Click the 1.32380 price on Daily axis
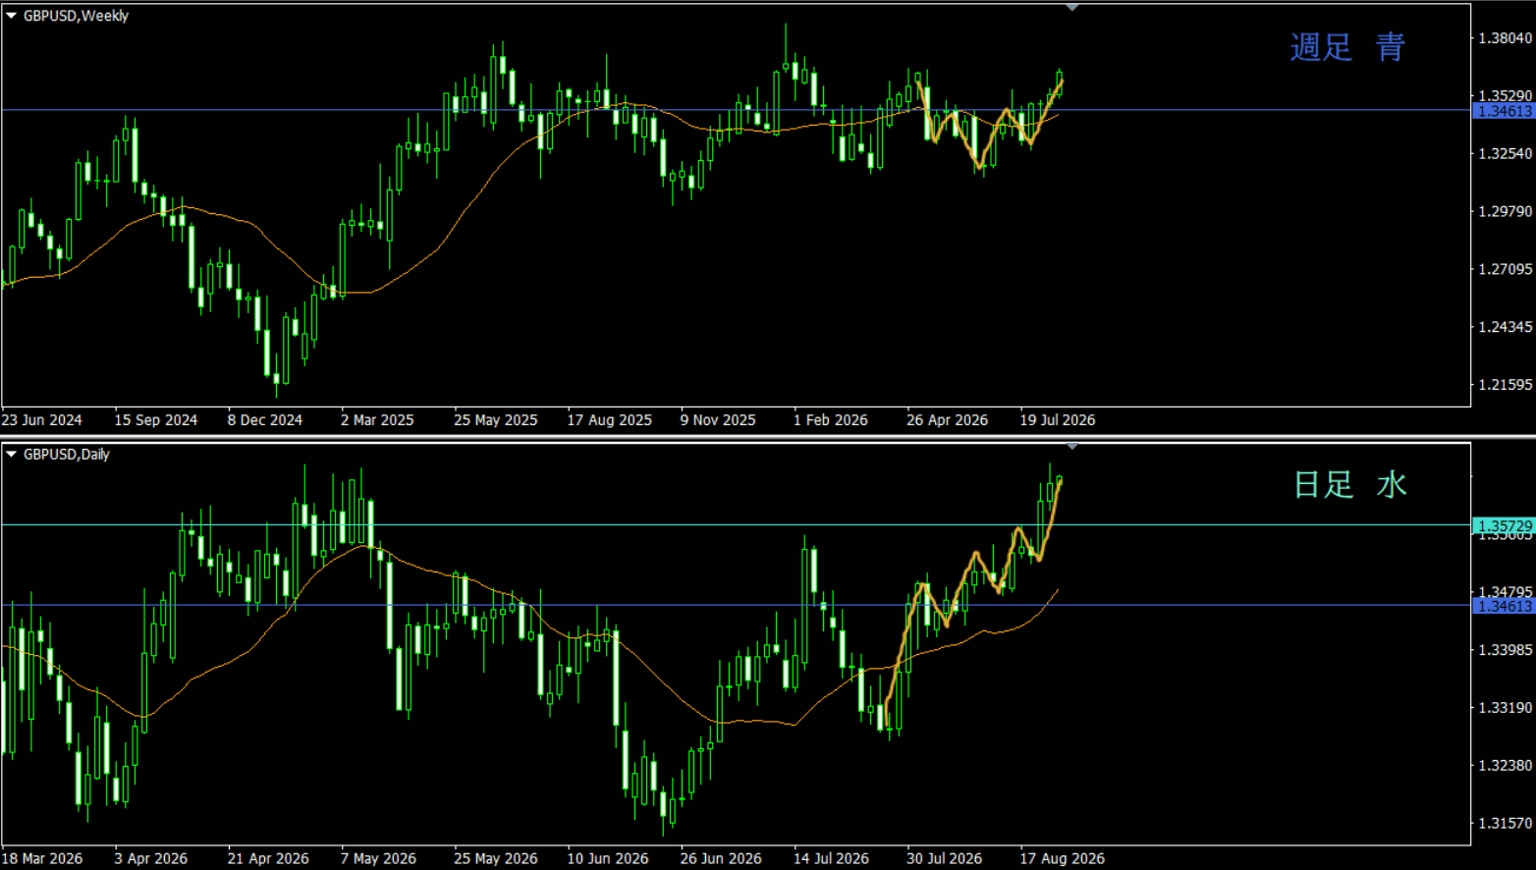 pos(1505,766)
